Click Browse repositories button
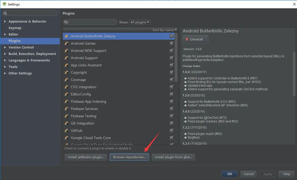The width and height of the screenshot is (297, 180). click(129, 157)
